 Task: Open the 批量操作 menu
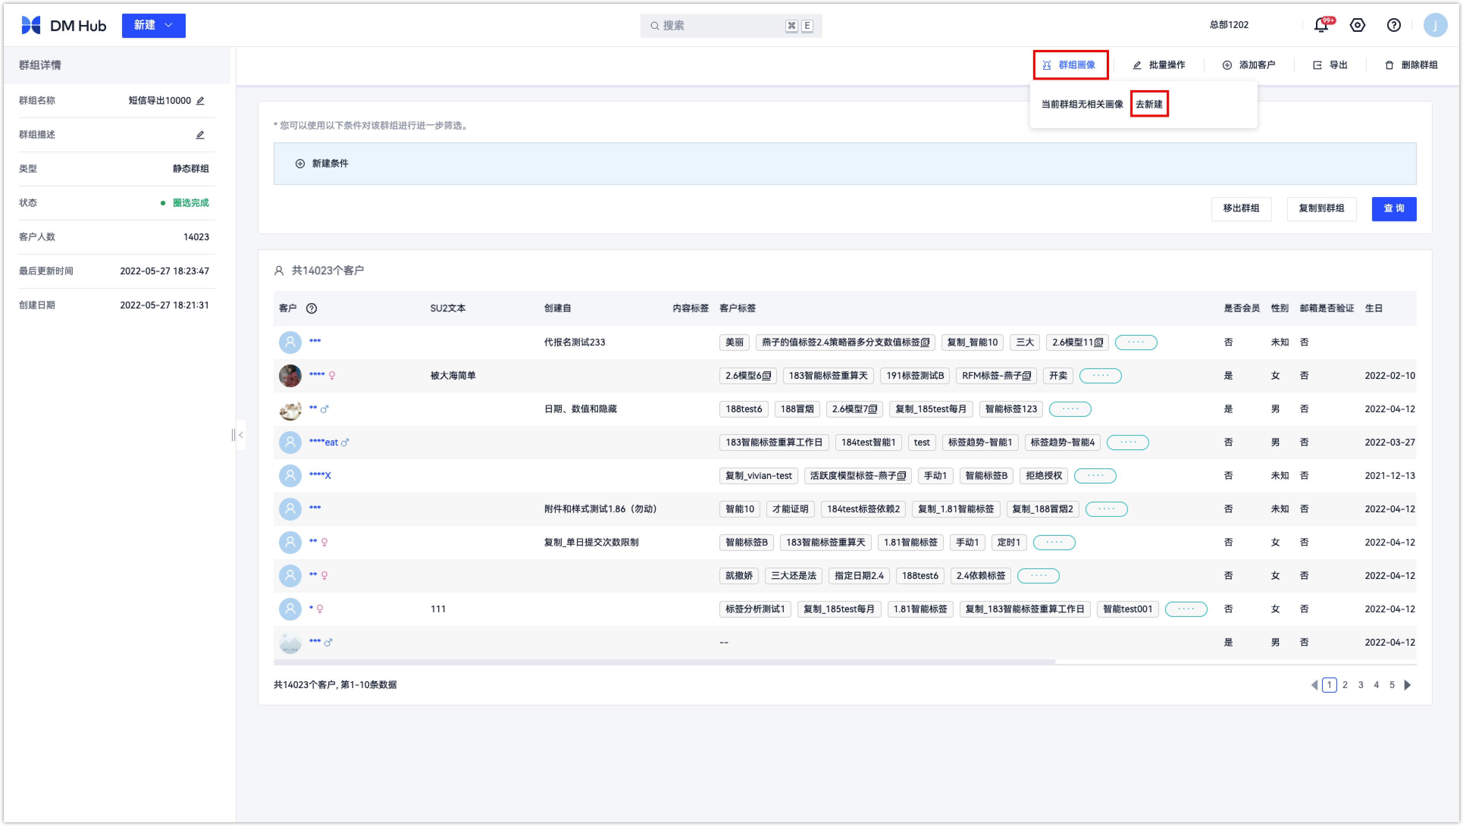1159,65
